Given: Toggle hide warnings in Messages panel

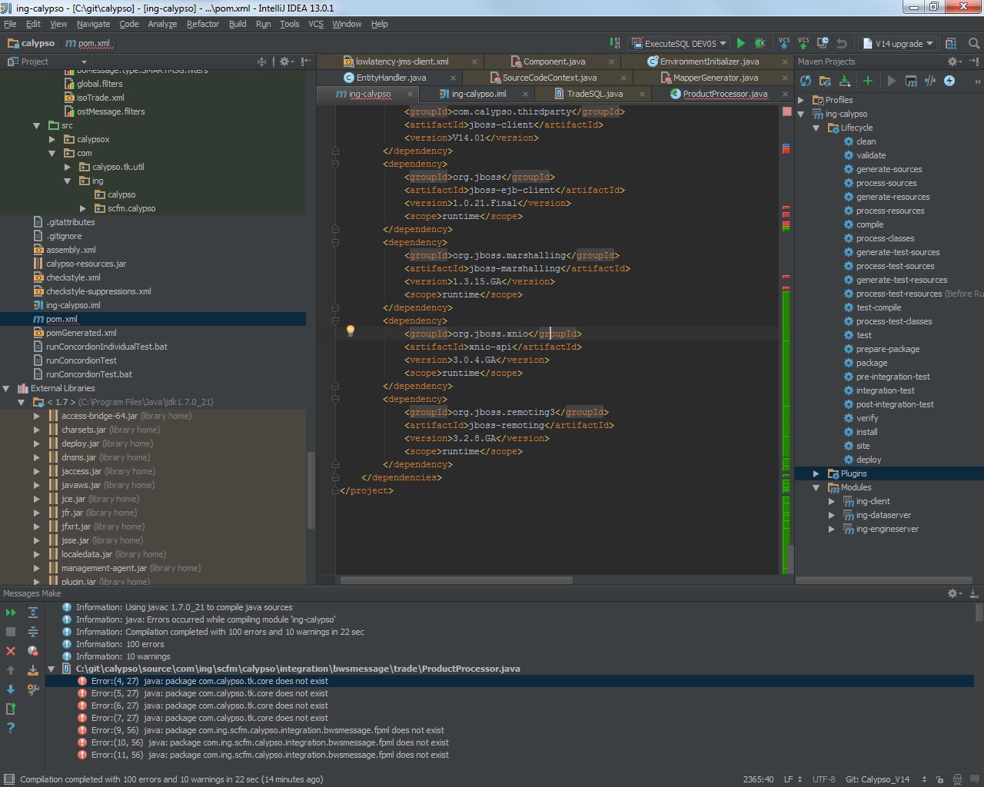Looking at the screenshot, I should [x=33, y=651].
